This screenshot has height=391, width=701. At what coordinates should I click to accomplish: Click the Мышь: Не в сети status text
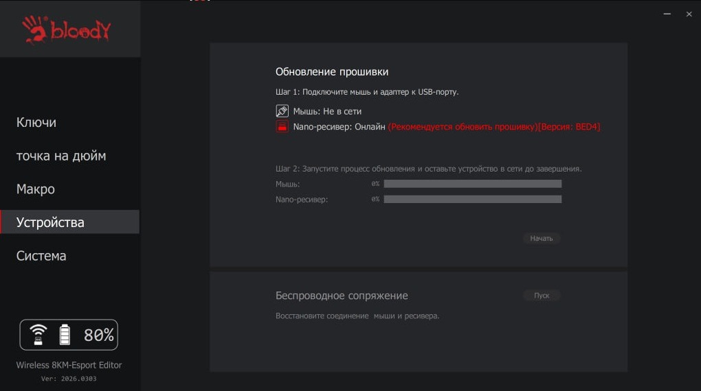(327, 111)
